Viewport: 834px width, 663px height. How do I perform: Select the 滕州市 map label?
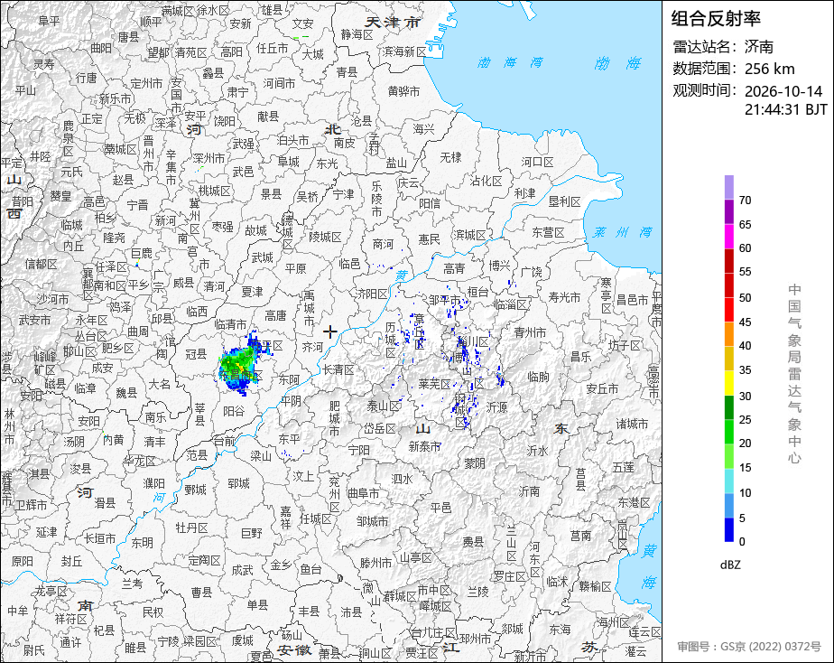pos(376,563)
